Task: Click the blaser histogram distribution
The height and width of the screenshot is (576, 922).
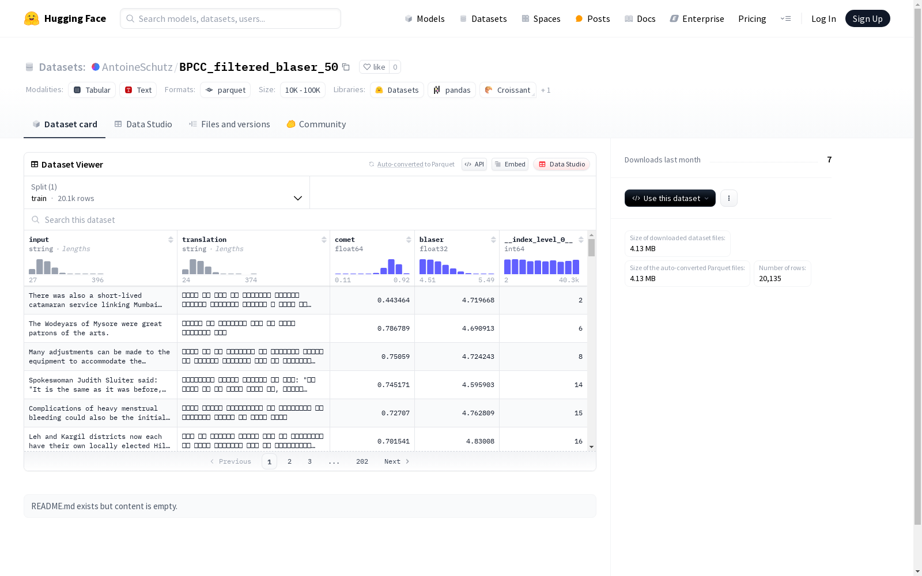Action: coord(457,266)
